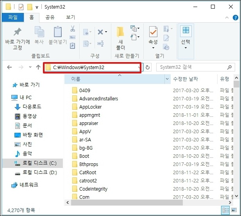The width and height of the screenshot is (241, 216).
Task: Click the Cut scissors icon
Action: pyautogui.click(x=73, y=29)
